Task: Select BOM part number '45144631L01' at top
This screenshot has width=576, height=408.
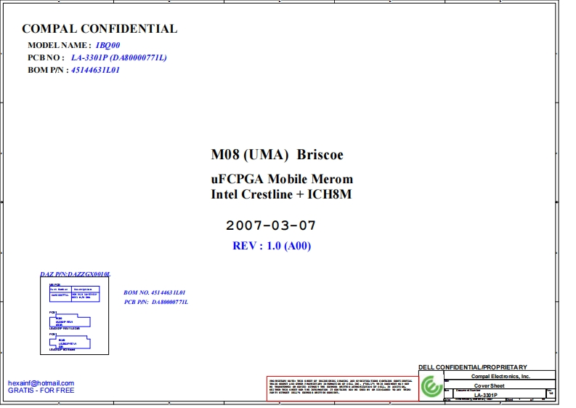Action: click(x=95, y=70)
